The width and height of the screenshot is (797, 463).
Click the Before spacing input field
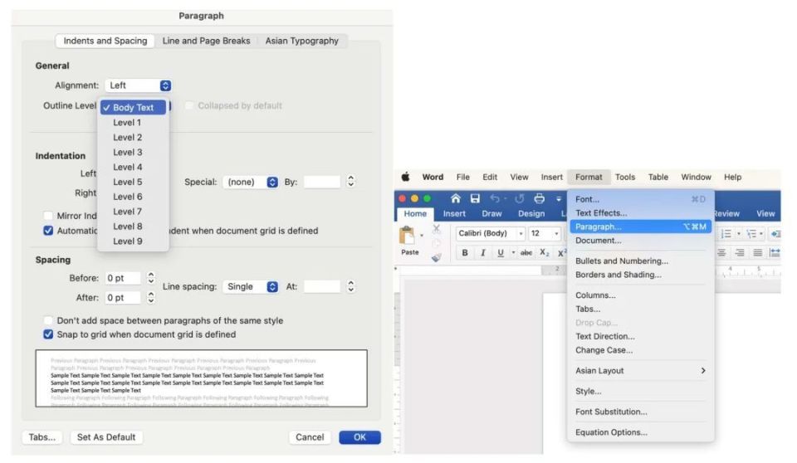[123, 278]
